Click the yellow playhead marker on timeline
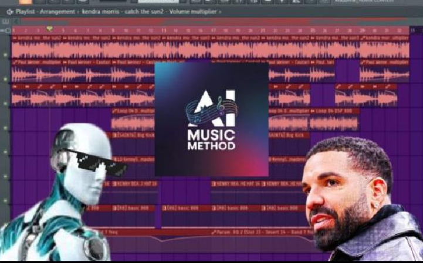The height and width of the screenshot is (263, 423). pos(49,28)
